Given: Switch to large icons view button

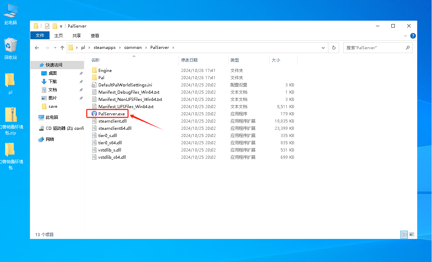Looking at the screenshot, I should [x=412, y=234].
